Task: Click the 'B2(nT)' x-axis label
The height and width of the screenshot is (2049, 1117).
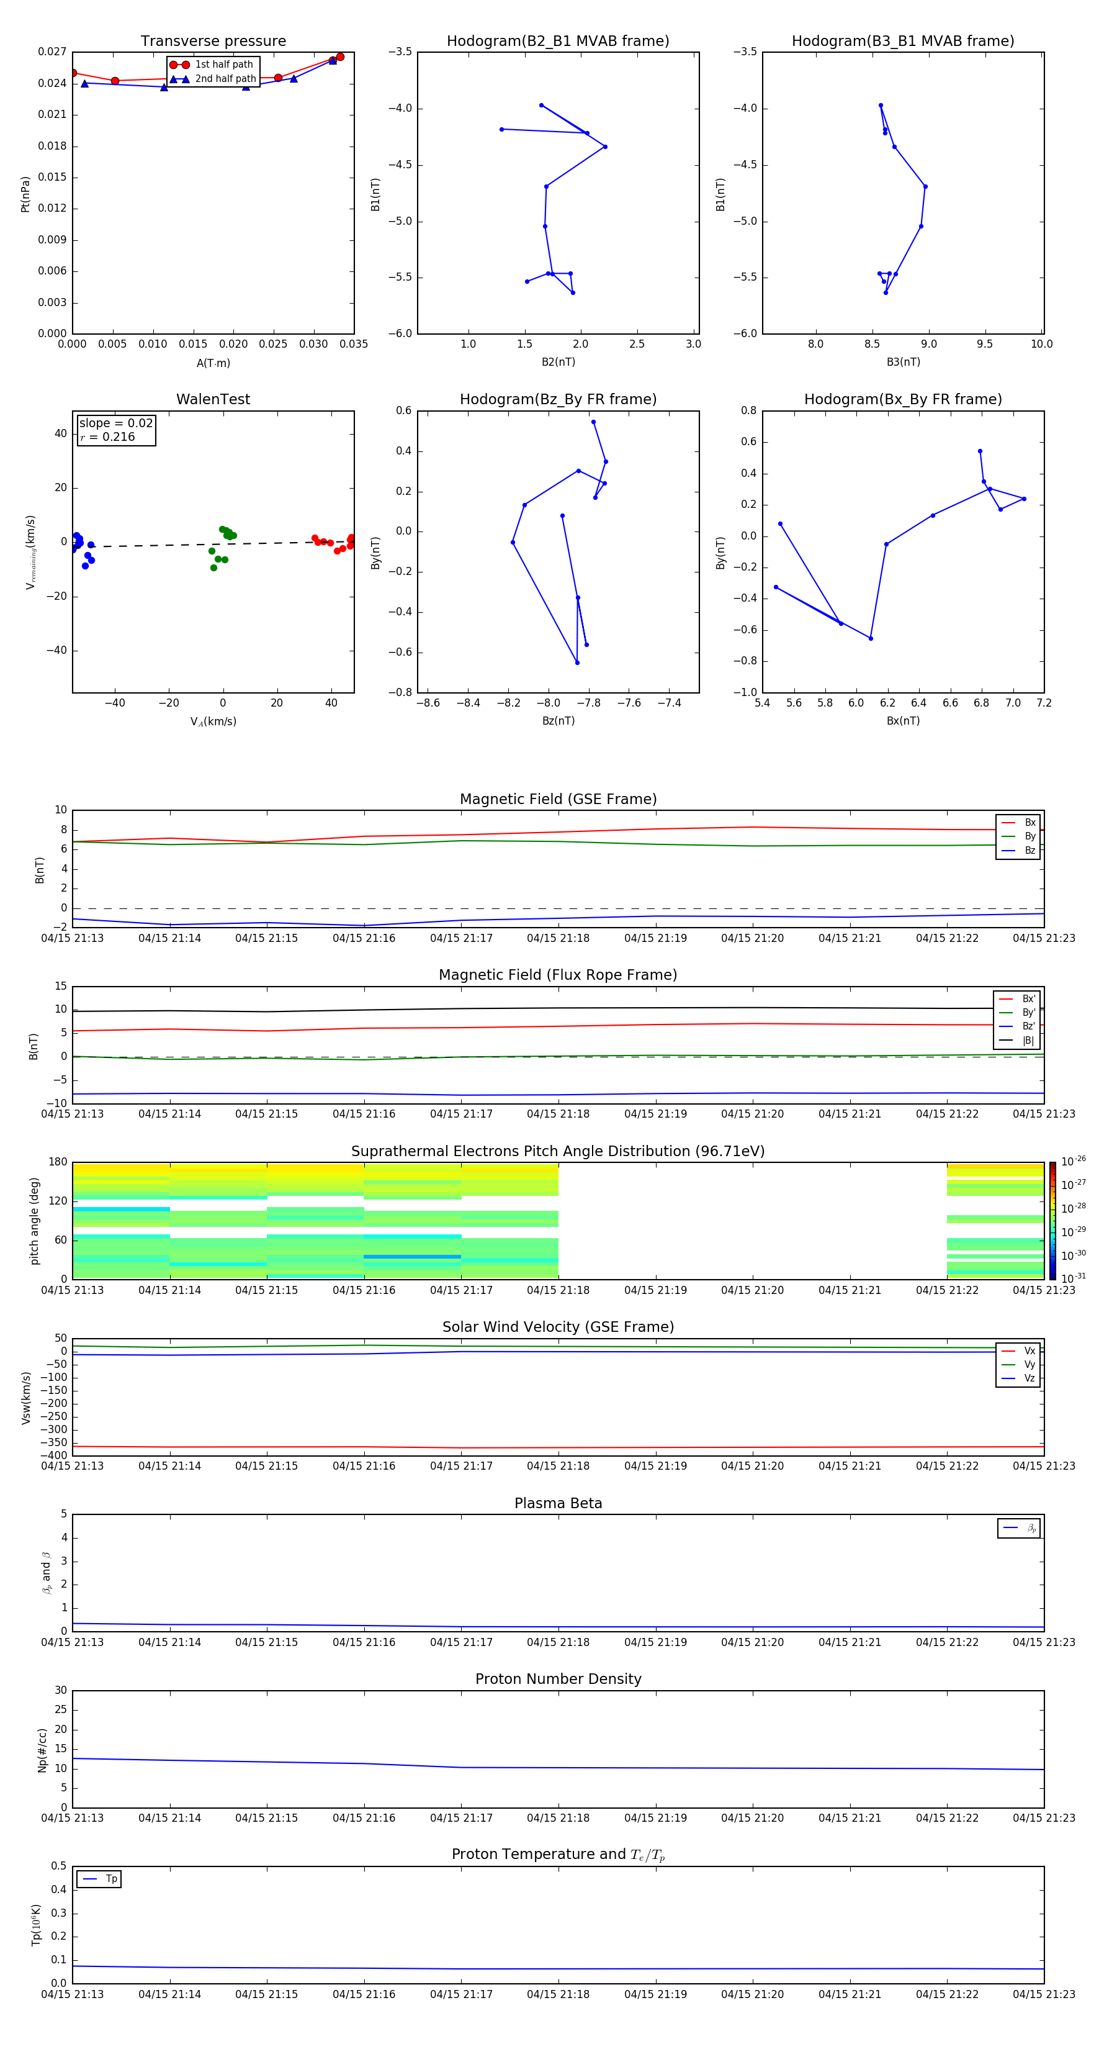Action: click(x=558, y=362)
